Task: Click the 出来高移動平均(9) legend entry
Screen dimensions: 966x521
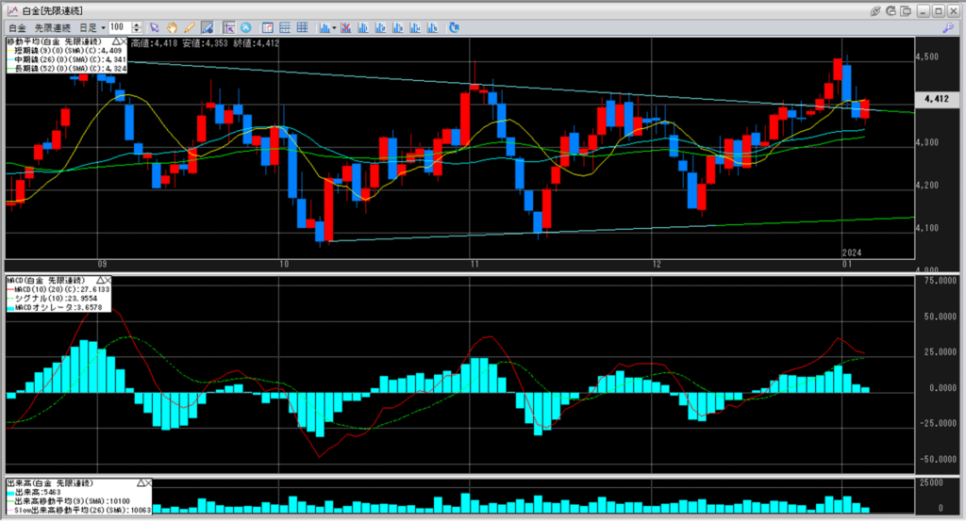Action: [x=68, y=501]
